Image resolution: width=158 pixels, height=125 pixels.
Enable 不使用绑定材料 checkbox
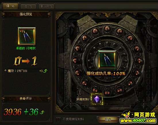(58, 119)
